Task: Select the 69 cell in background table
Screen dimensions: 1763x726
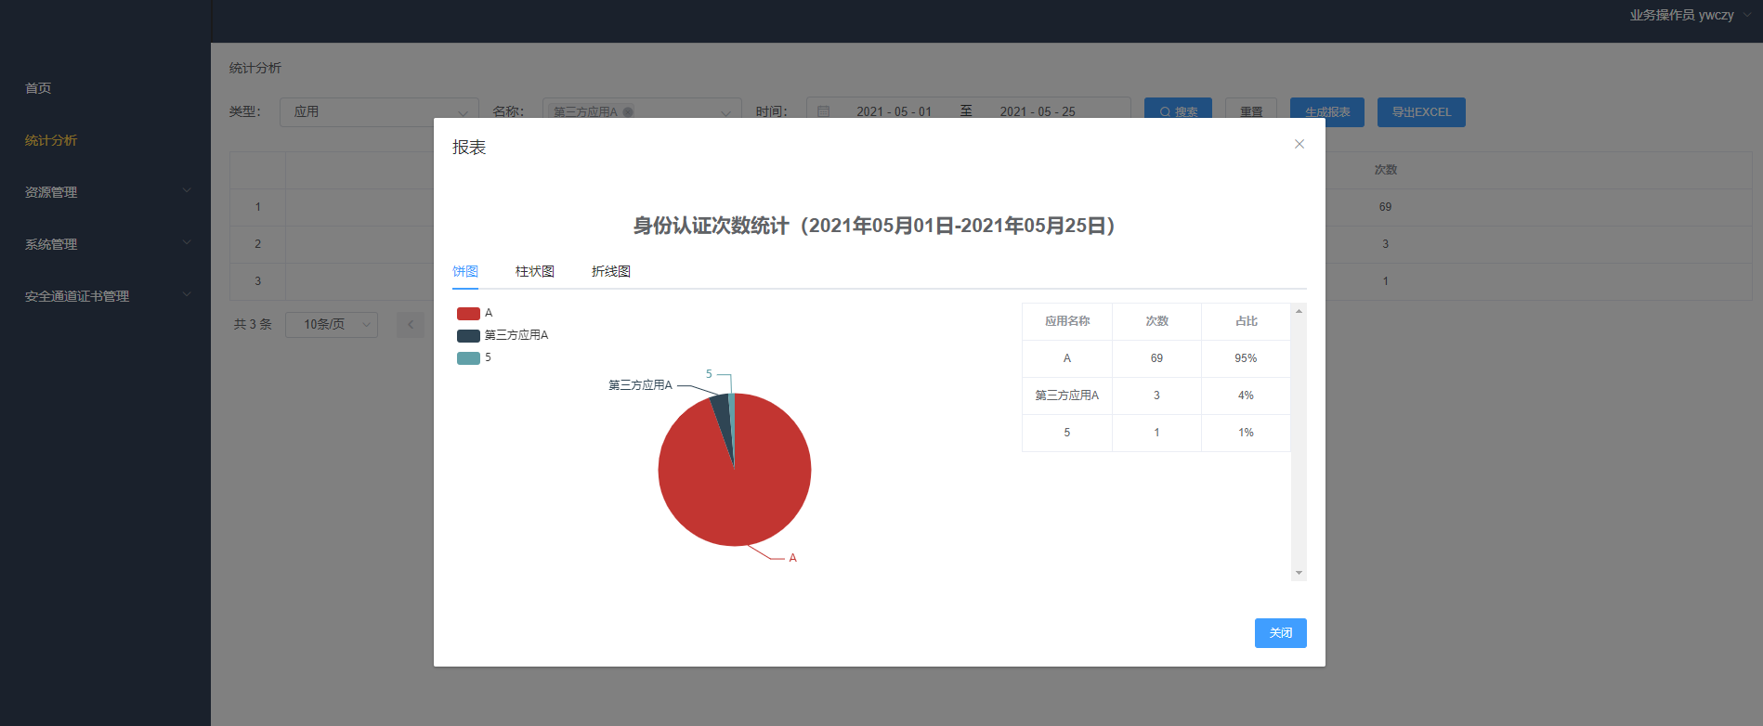Action: tap(1385, 207)
